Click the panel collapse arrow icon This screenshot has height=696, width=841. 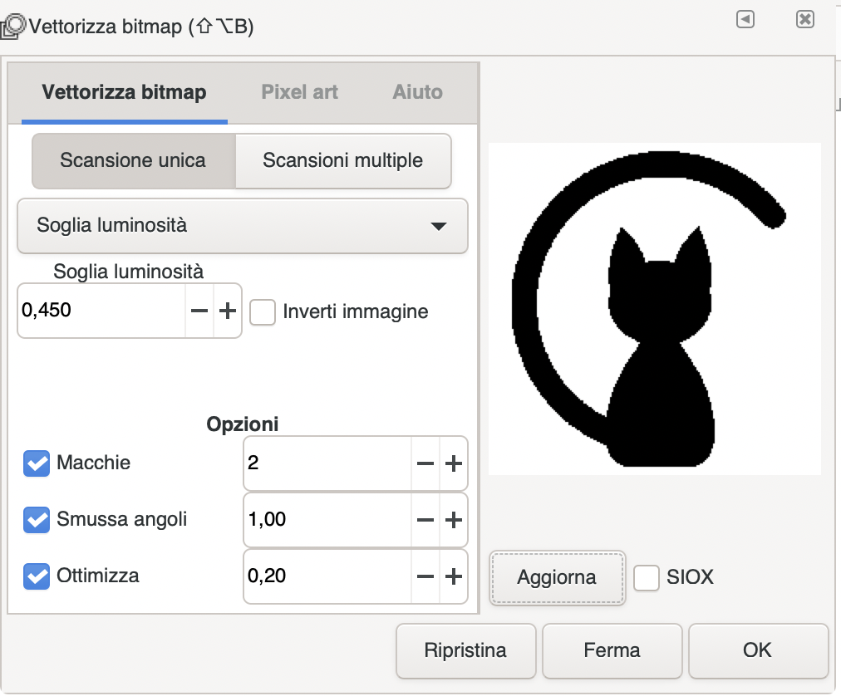745,20
